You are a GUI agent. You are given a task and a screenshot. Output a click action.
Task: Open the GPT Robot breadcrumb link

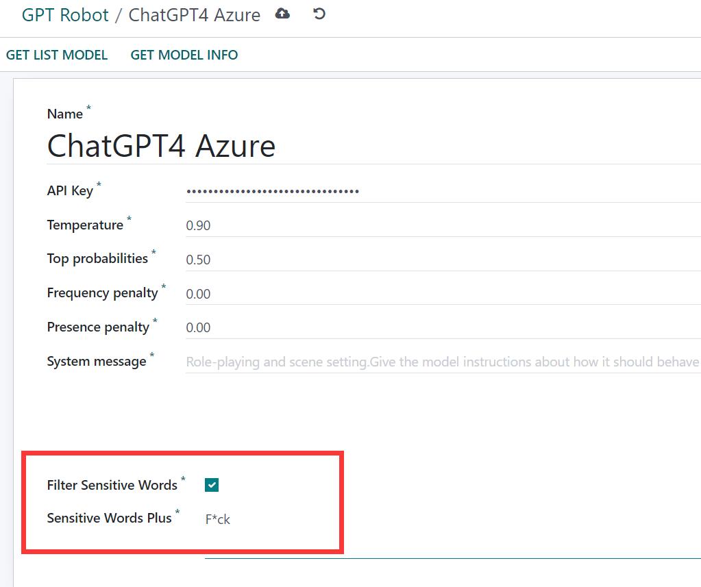[x=65, y=15]
